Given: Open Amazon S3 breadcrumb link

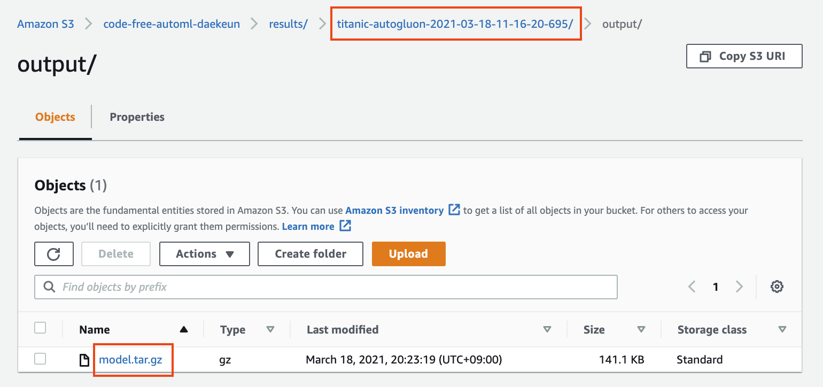Looking at the screenshot, I should click(x=45, y=24).
